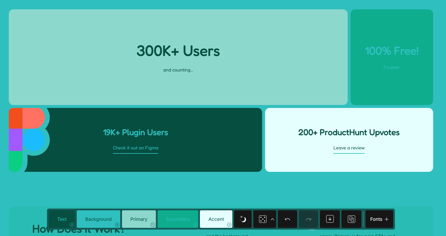Expand randomization options with the chevron arrow
The image size is (446, 236).
272,219
